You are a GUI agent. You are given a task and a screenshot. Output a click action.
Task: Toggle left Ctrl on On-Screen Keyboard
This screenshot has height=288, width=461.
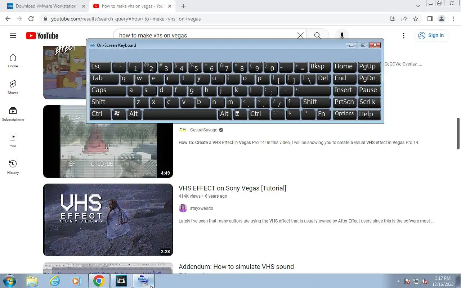(x=100, y=114)
